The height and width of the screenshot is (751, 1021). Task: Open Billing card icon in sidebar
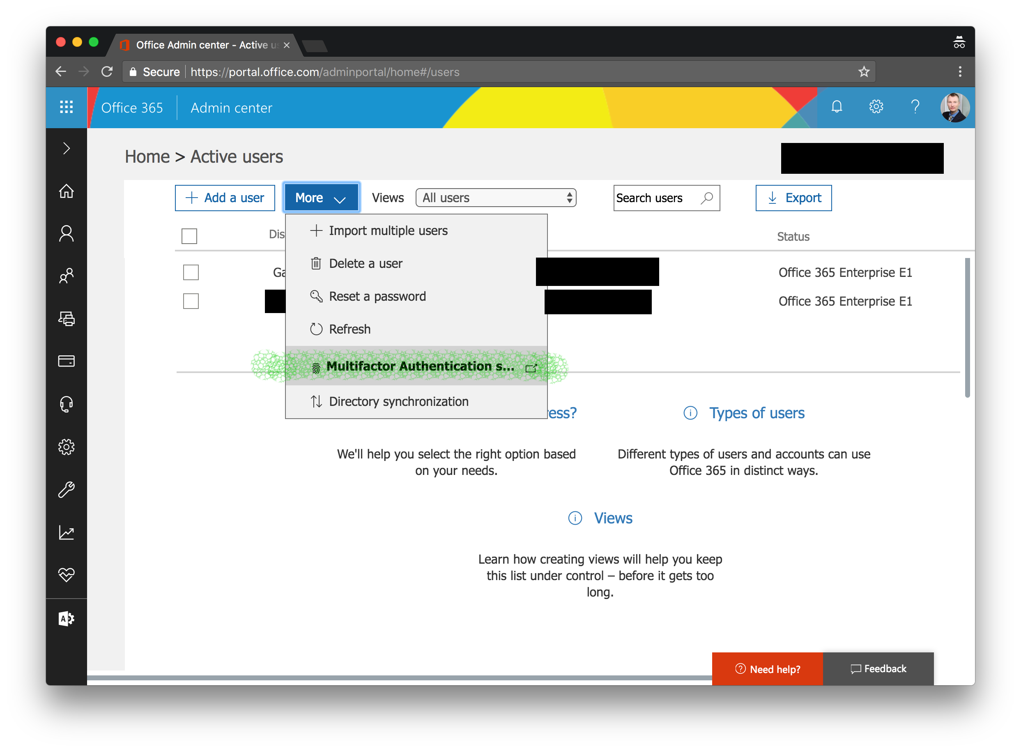[67, 361]
